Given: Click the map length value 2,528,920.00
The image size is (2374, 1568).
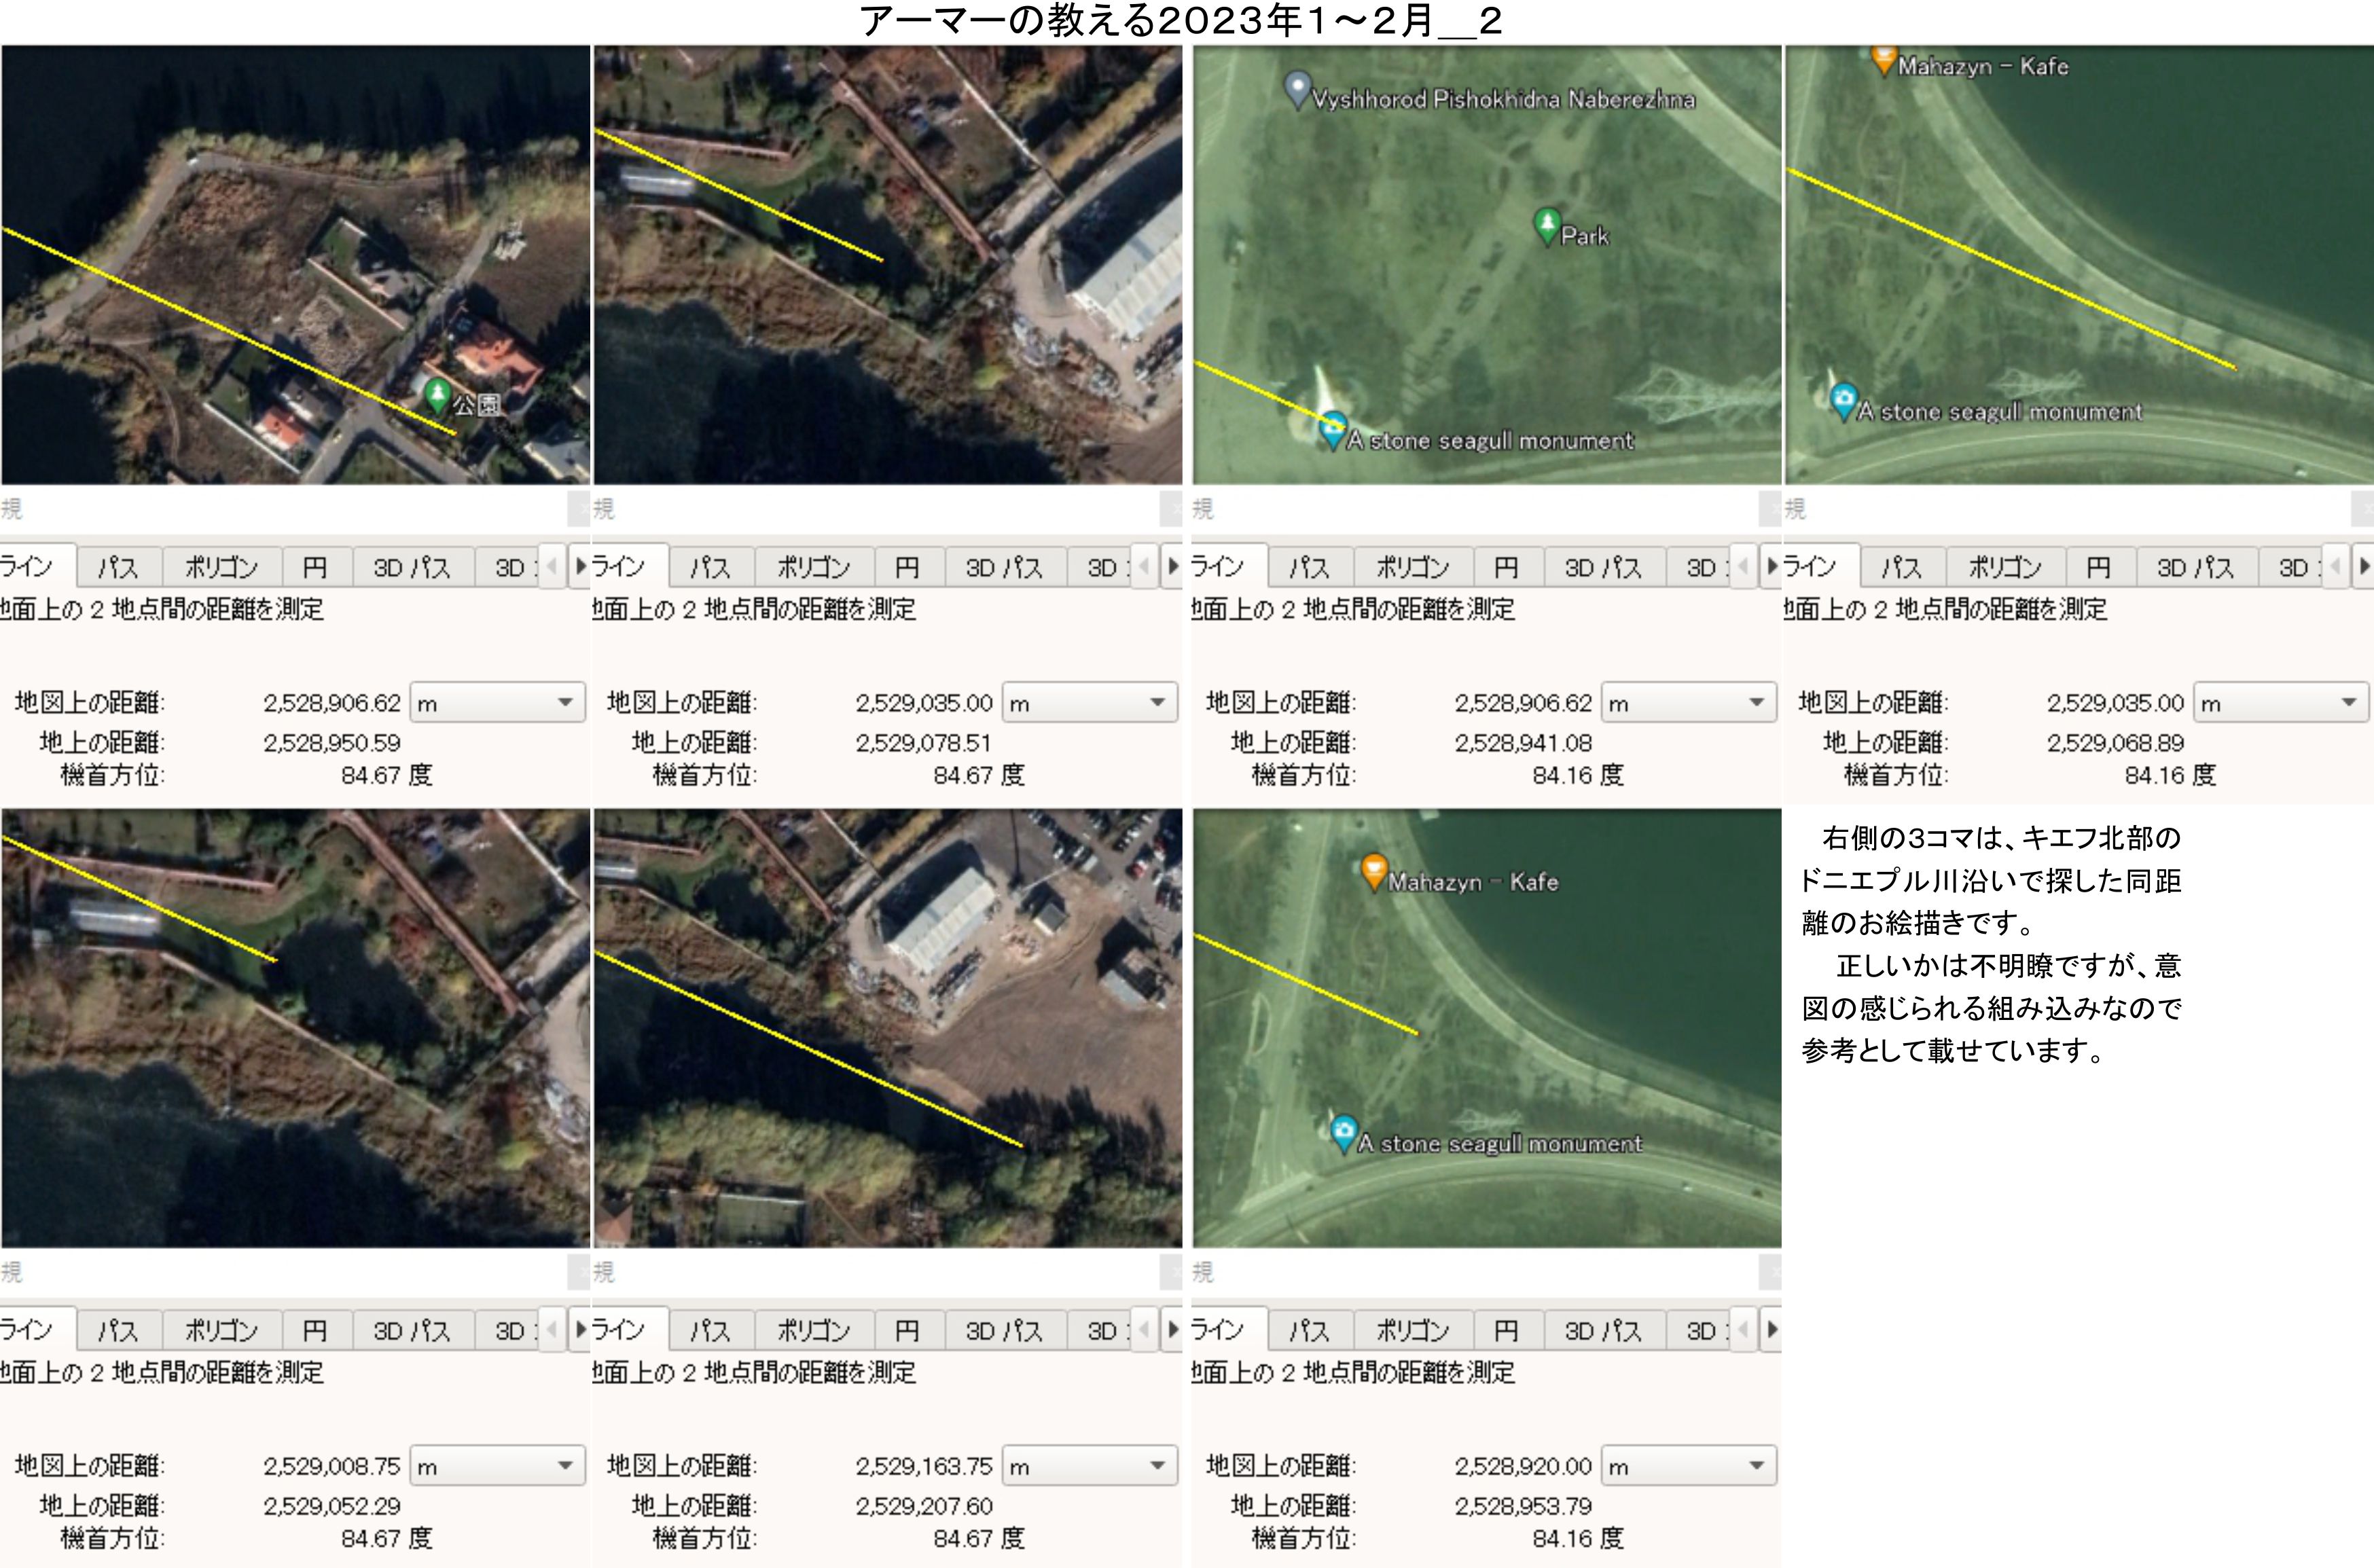Looking at the screenshot, I should click(x=1523, y=1466).
